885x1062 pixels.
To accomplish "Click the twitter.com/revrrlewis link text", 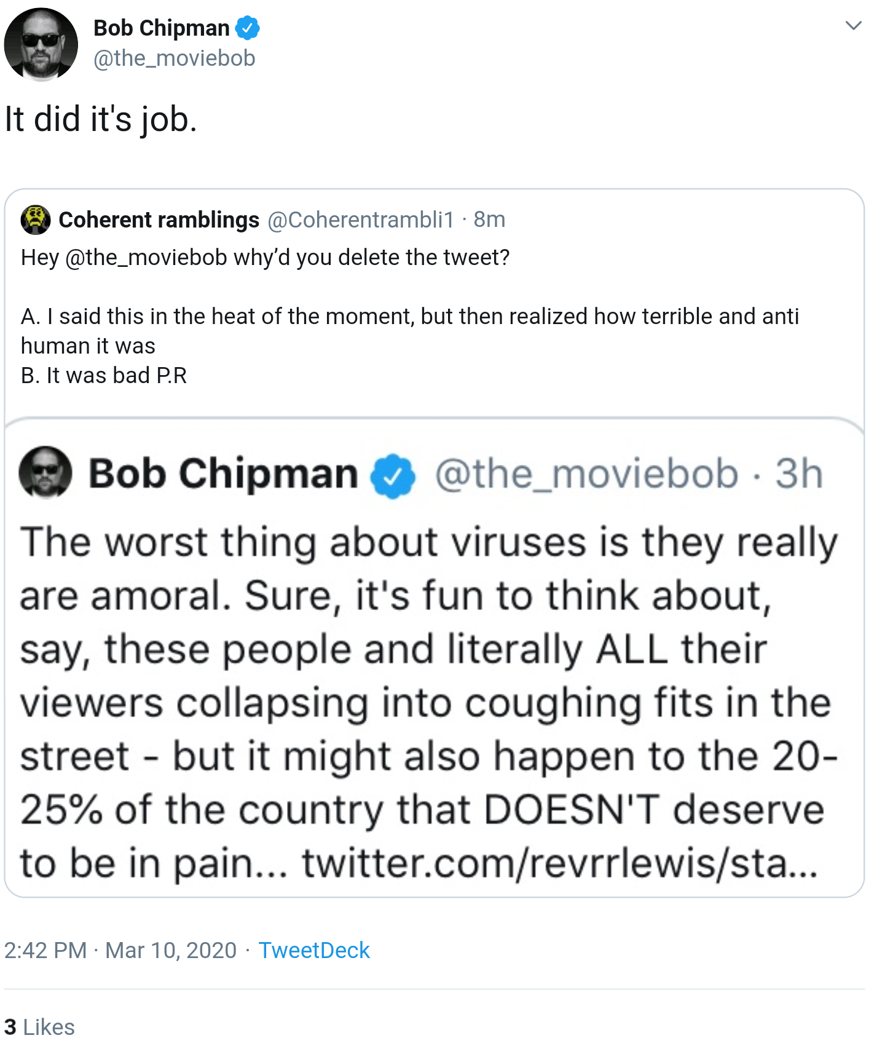I will [559, 862].
